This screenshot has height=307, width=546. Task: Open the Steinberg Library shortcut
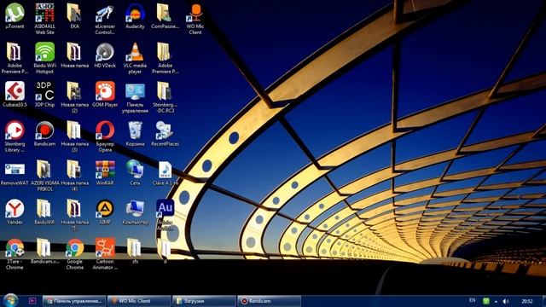[15, 136]
